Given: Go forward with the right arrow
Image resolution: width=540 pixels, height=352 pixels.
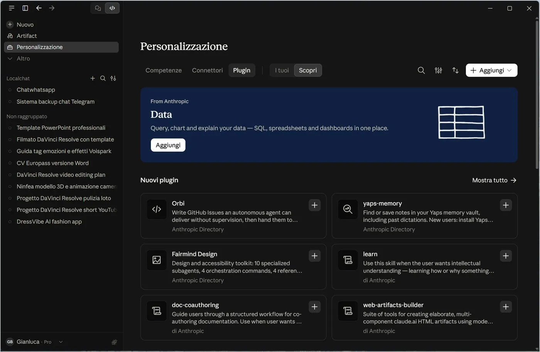Looking at the screenshot, I should tap(52, 8).
